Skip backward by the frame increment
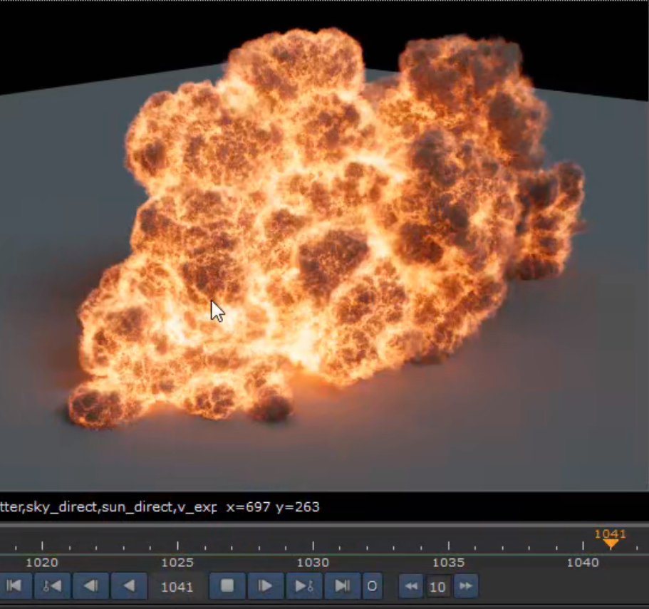This screenshot has width=649, height=609. click(x=411, y=585)
